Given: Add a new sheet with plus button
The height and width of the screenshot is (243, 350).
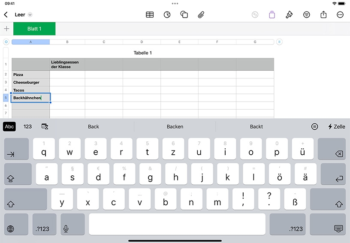Looking at the screenshot, I should (7, 29).
